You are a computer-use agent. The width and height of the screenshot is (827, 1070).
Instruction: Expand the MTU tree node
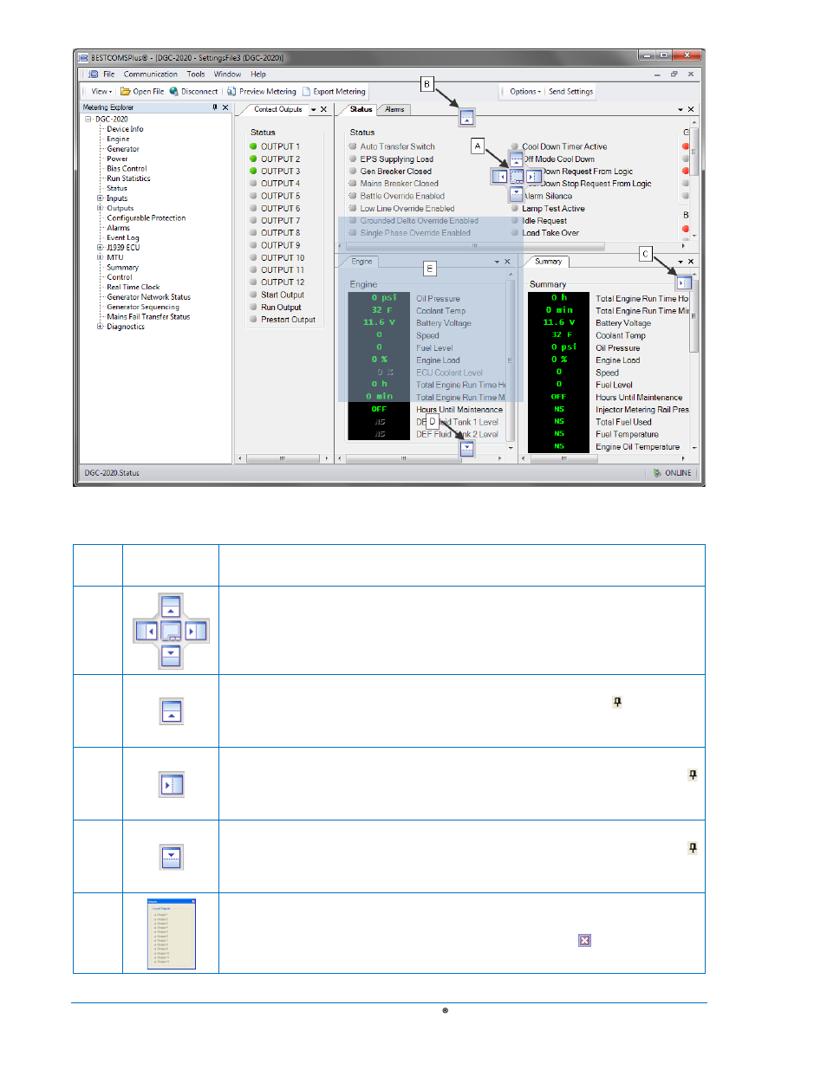point(101,257)
